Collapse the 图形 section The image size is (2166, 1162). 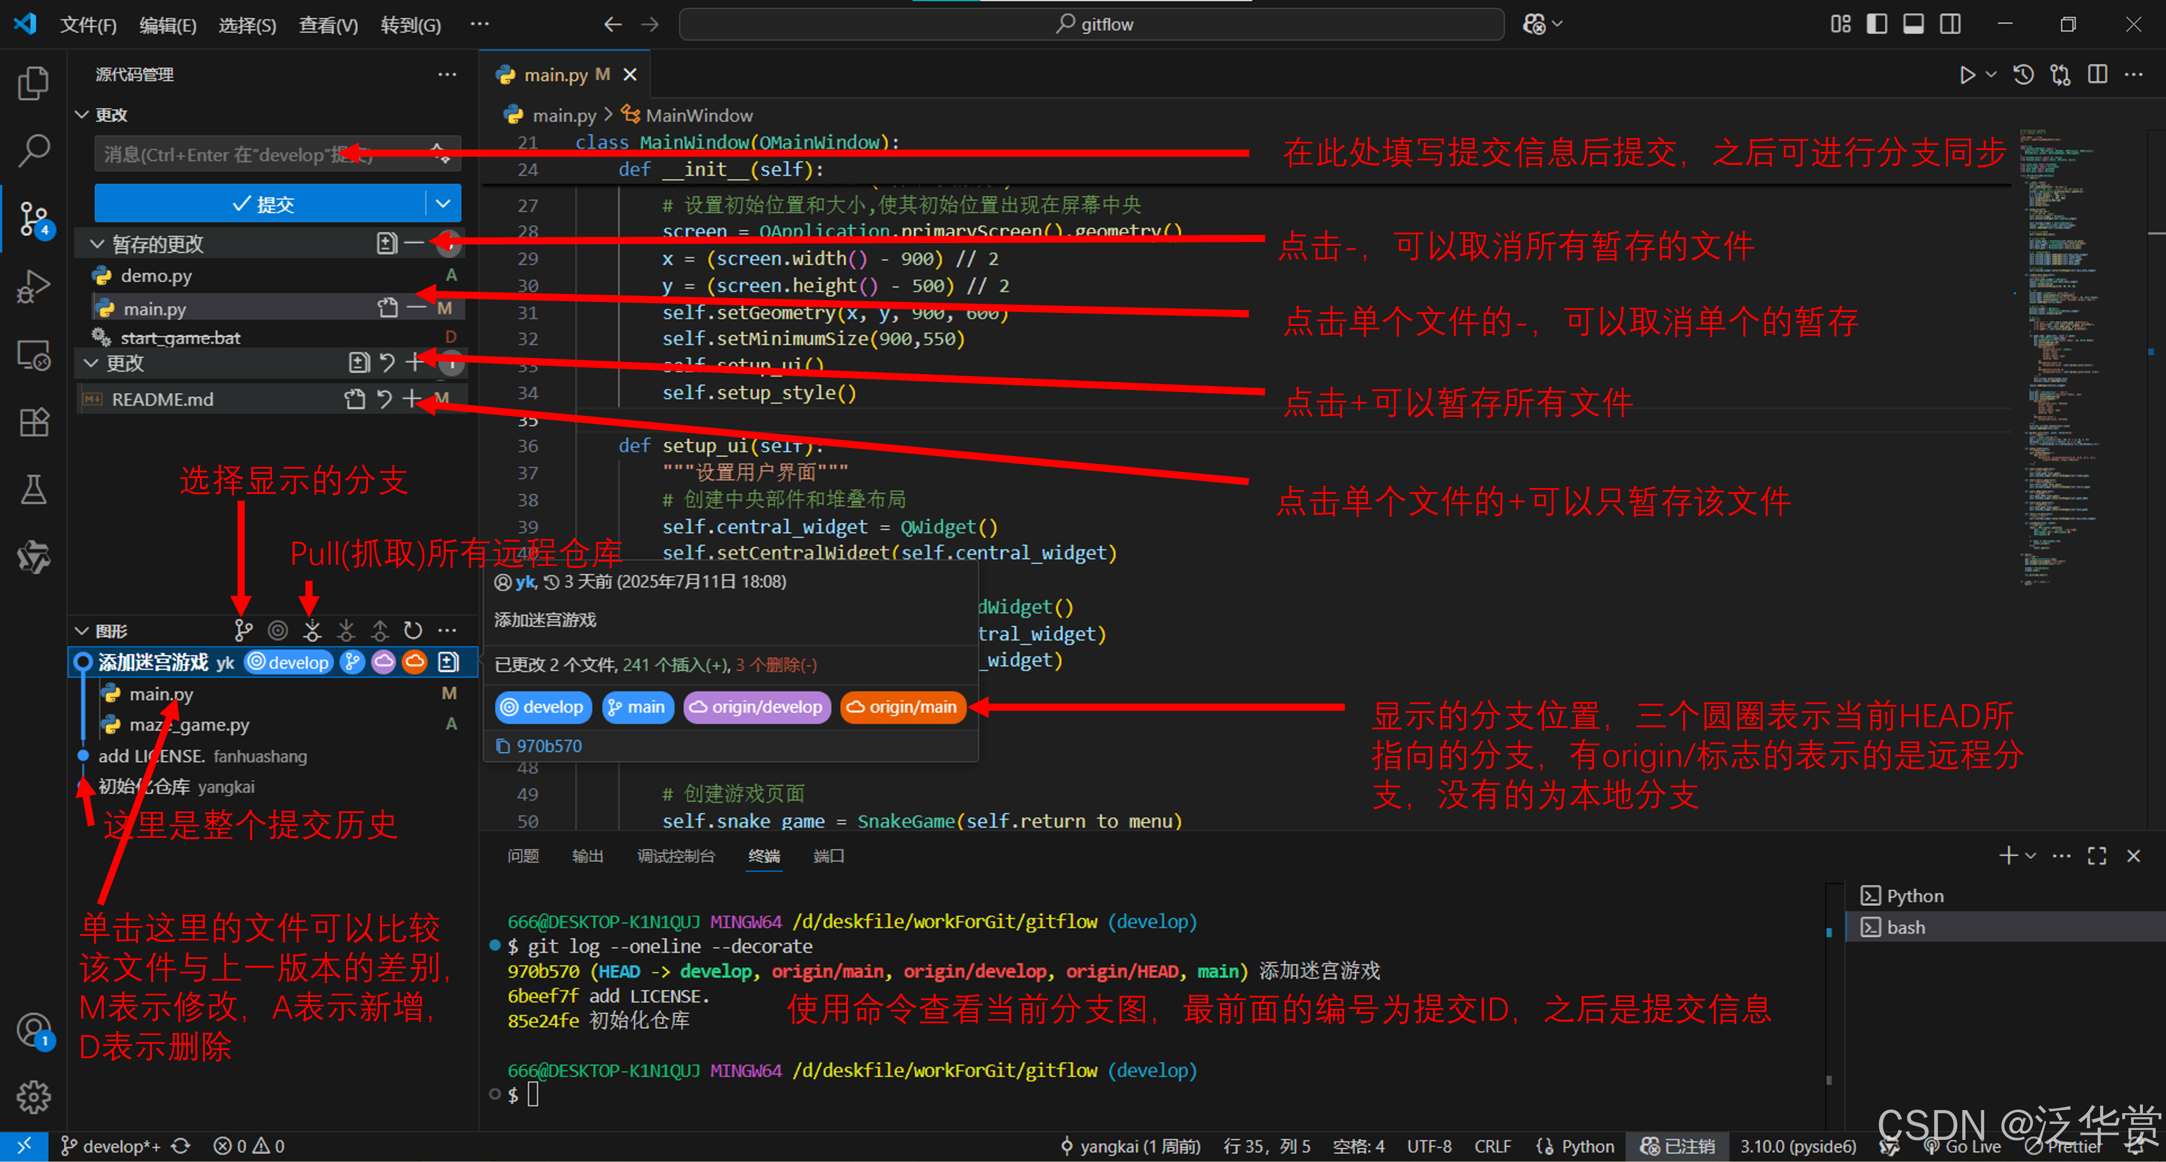tap(82, 631)
